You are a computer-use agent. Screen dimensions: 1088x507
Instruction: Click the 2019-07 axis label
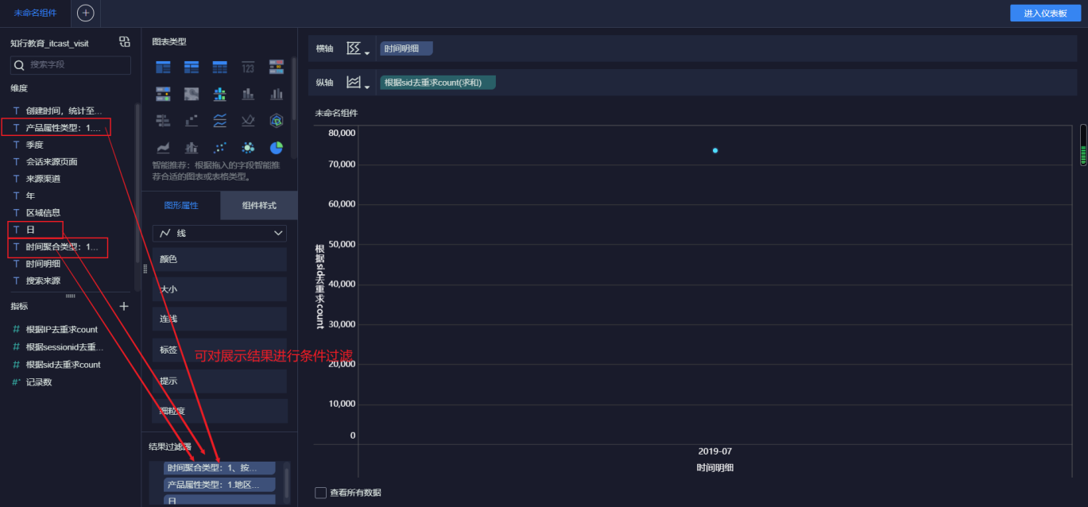coord(714,451)
